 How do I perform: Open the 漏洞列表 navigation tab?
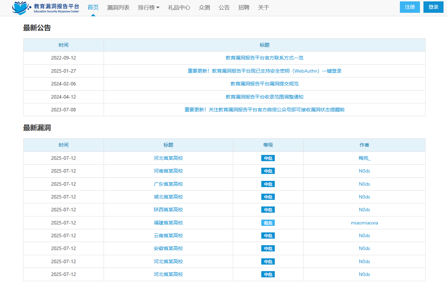tap(118, 8)
